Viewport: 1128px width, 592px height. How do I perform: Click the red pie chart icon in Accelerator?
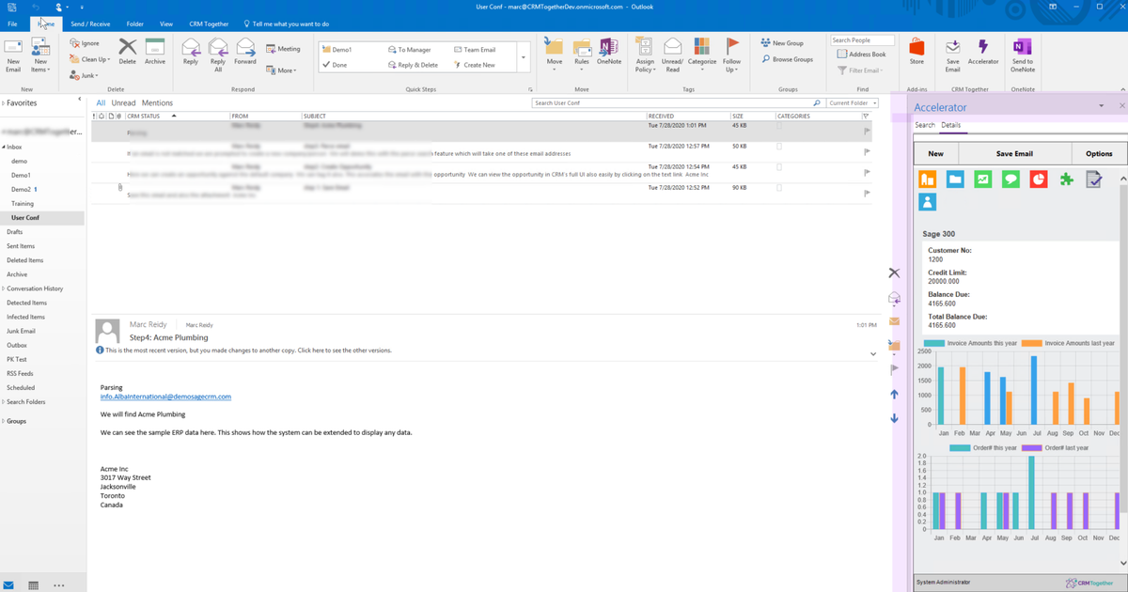pos(1038,178)
